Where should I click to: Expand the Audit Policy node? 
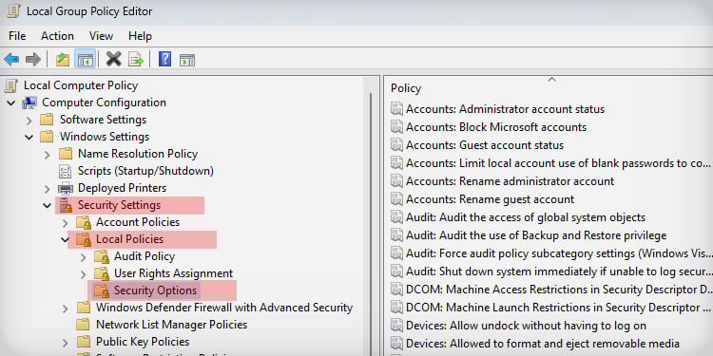pyautogui.click(x=84, y=257)
